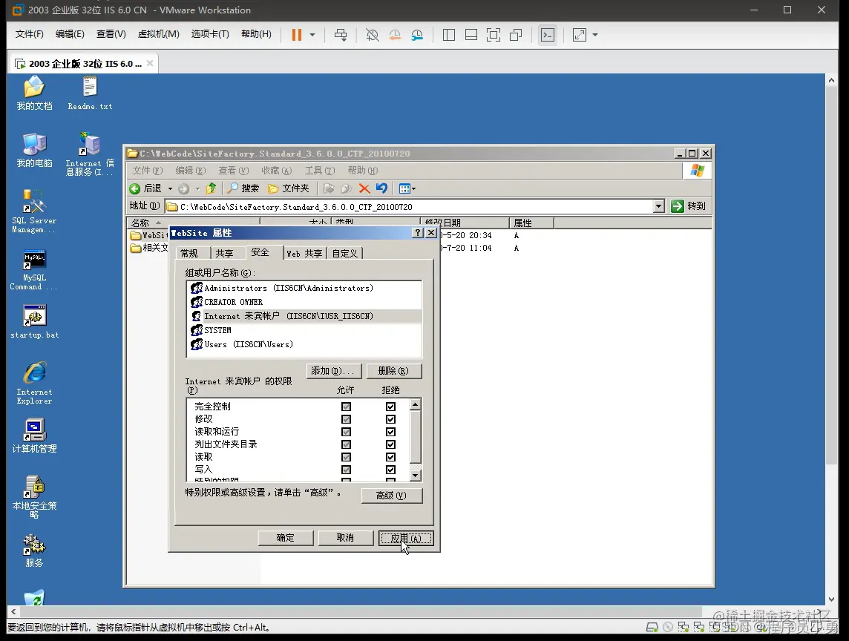
Task: Toggle allow checkbox for 修改
Action: point(346,419)
